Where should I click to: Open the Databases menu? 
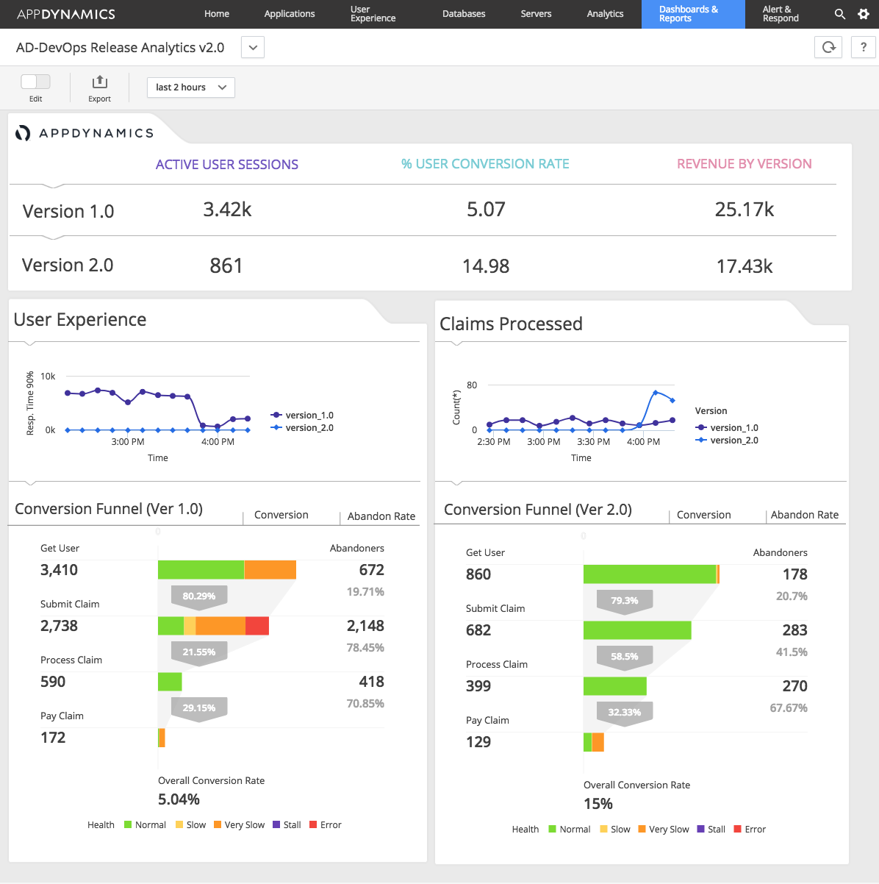[x=464, y=14]
